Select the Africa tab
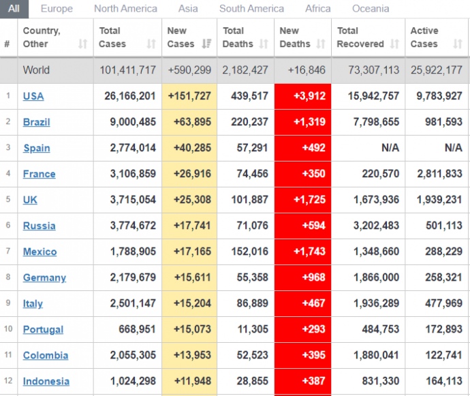 [x=317, y=9]
